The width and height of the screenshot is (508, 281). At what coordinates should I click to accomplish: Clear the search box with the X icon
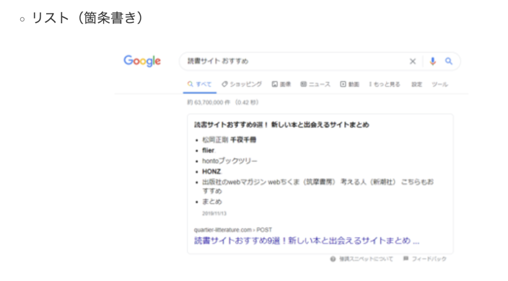[412, 61]
